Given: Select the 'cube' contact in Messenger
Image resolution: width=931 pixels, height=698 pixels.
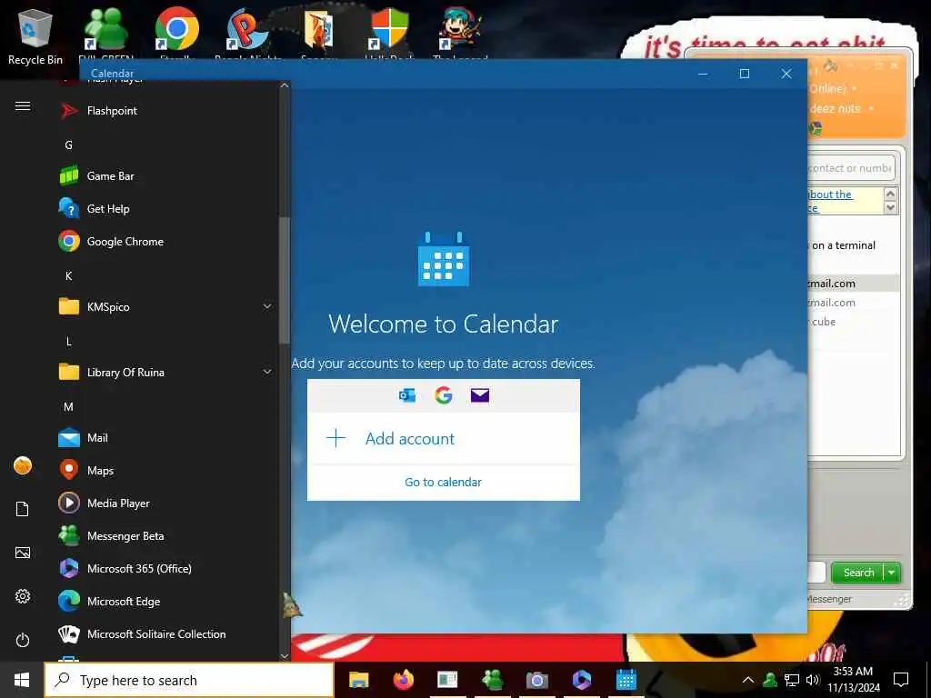Looking at the screenshot, I should (824, 322).
